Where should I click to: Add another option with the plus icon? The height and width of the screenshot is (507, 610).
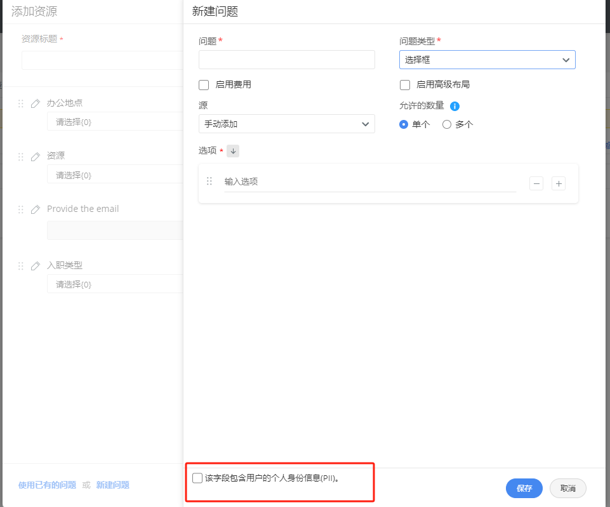point(559,183)
